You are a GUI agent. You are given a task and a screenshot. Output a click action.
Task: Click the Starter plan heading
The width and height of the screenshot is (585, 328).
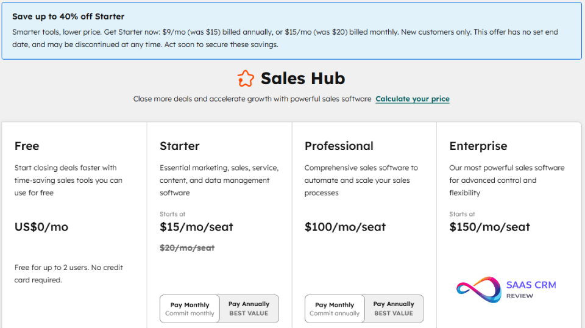pos(180,146)
